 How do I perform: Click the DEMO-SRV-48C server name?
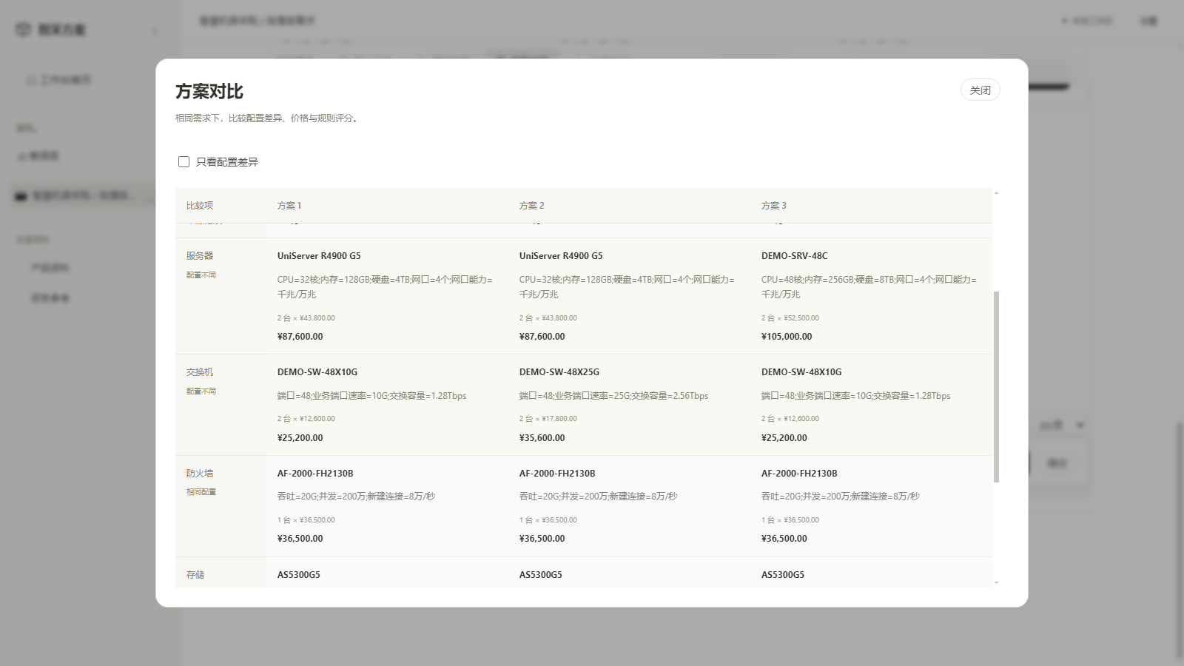pos(794,256)
